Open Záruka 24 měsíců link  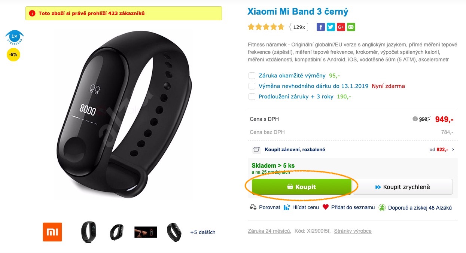click(269, 231)
